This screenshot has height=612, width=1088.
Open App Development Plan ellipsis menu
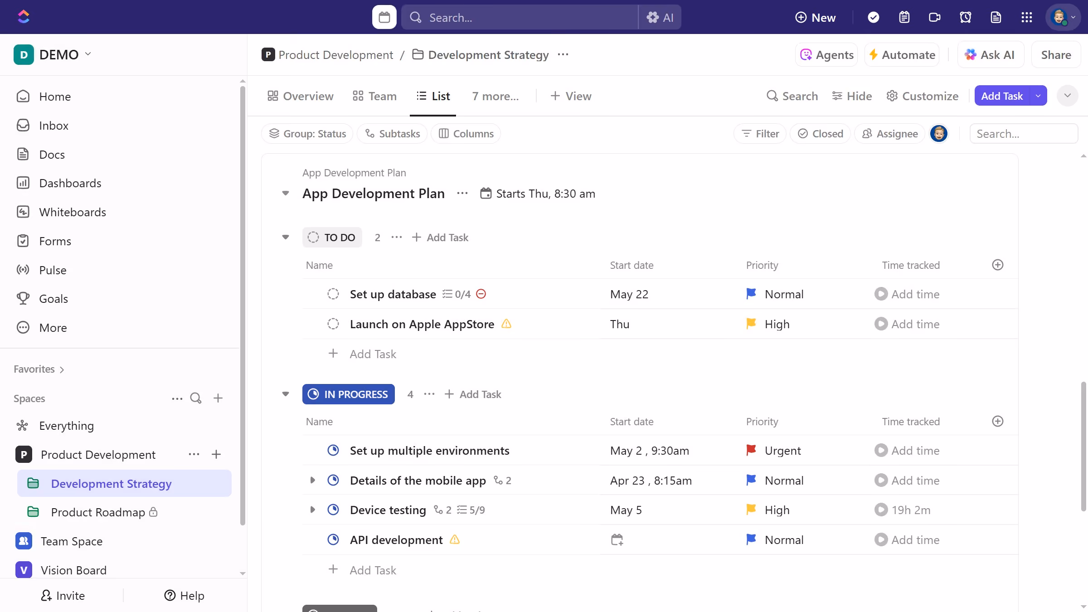(x=462, y=193)
